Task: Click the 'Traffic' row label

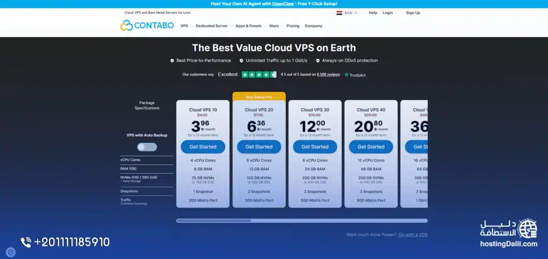Action: [125, 200]
